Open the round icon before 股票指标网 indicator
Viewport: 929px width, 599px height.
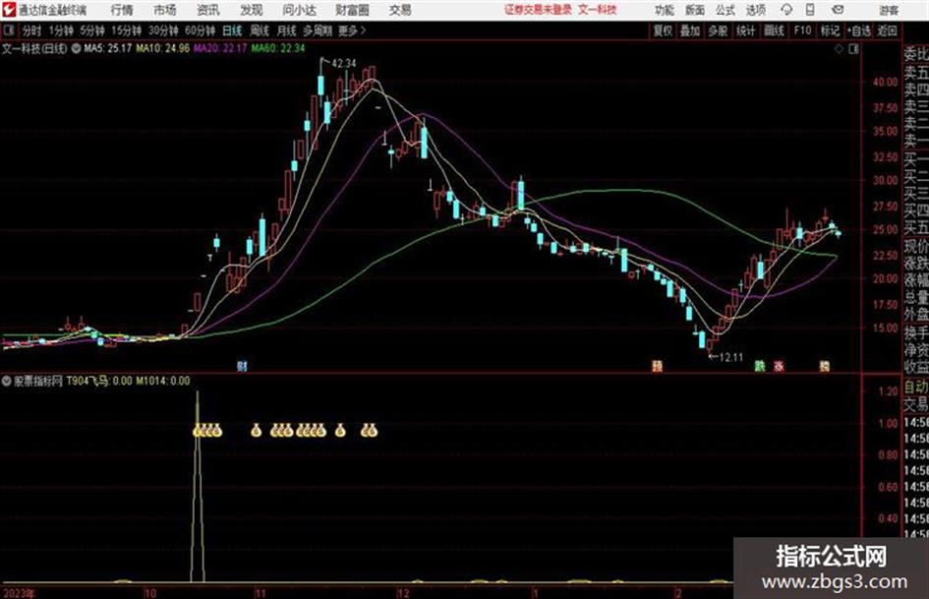pyautogui.click(x=7, y=381)
